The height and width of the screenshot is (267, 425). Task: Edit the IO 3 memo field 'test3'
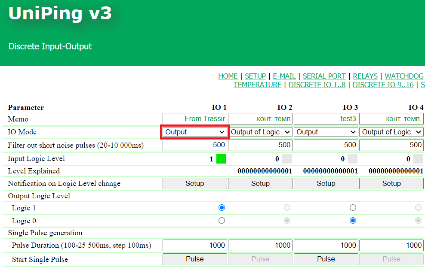(326, 119)
